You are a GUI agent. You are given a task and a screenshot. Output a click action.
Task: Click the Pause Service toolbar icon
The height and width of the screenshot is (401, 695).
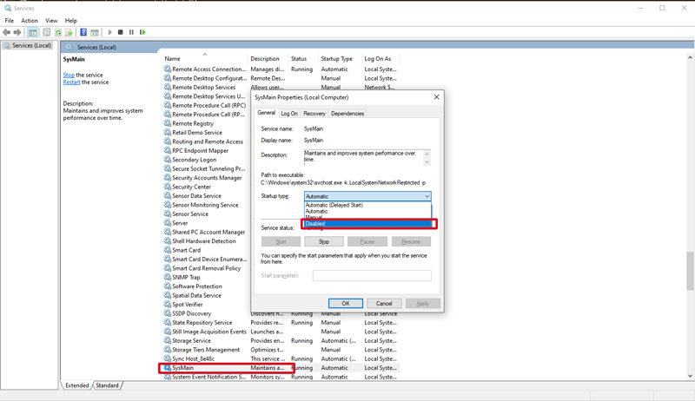click(132, 32)
